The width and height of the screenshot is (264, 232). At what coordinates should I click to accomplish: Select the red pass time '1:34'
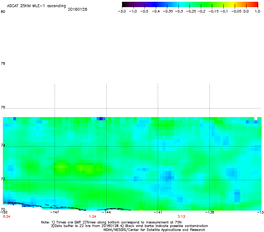pyautogui.click(x=93, y=217)
